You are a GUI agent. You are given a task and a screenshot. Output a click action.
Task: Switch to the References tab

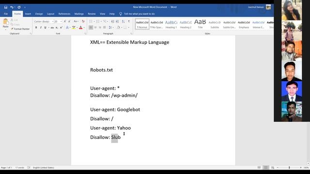(x=64, y=14)
